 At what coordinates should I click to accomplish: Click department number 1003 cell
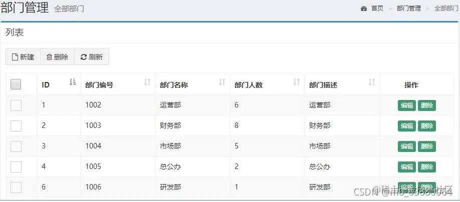(93, 125)
